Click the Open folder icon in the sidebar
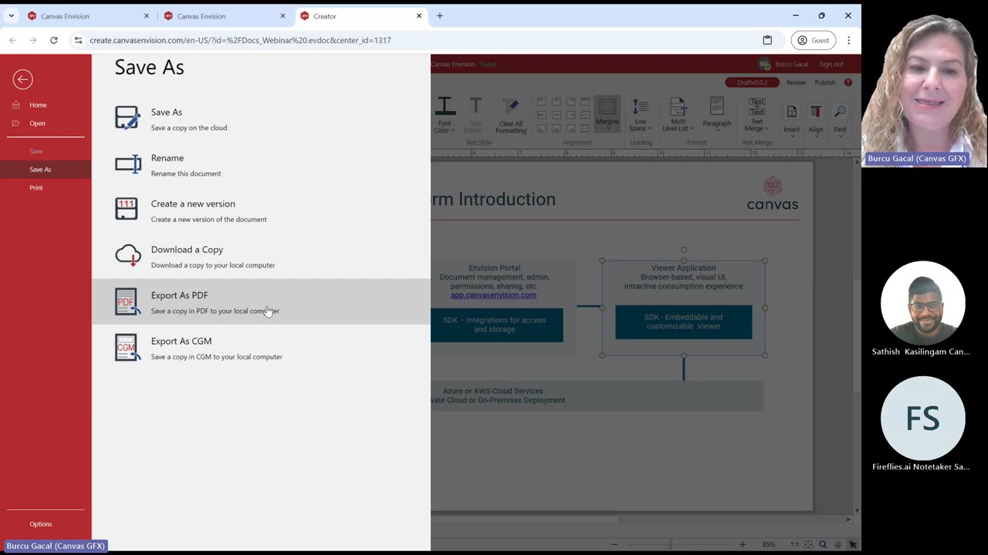The image size is (988, 555). pyautogui.click(x=16, y=123)
